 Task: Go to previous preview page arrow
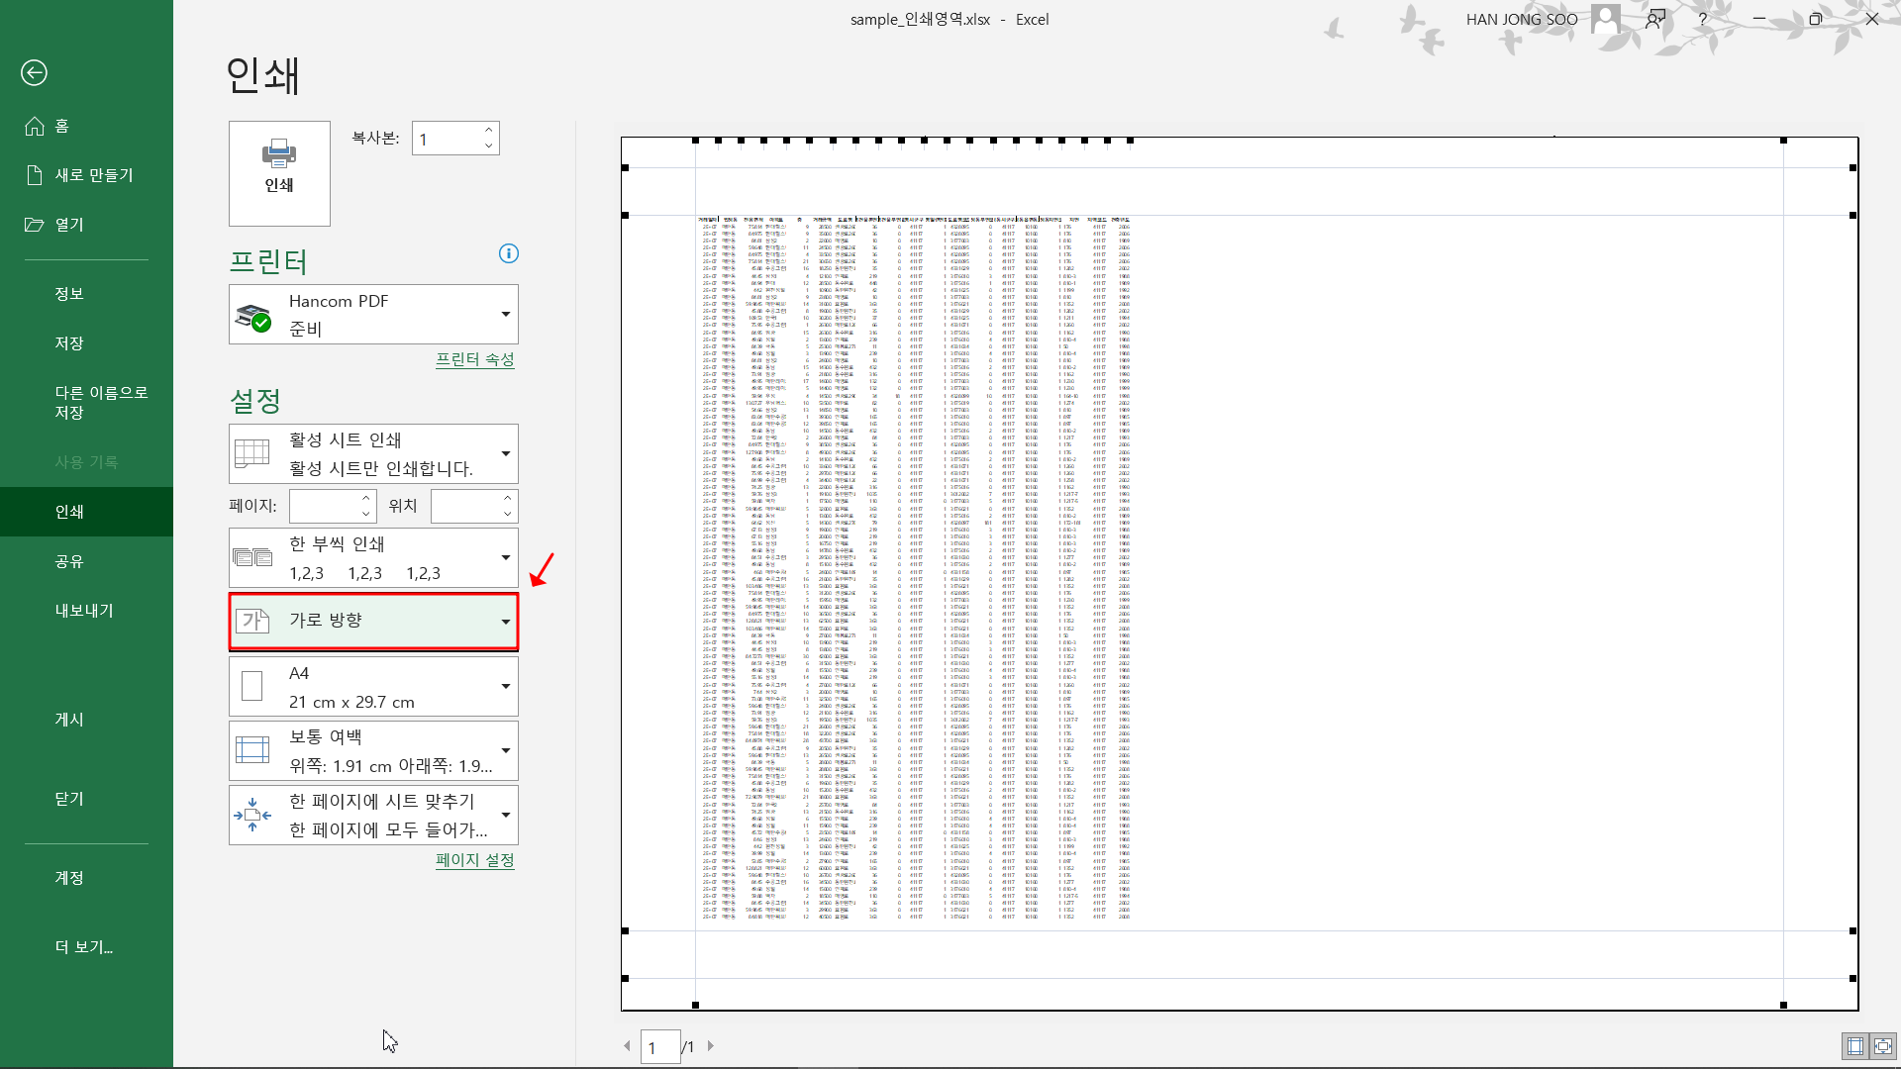pos(627,1046)
